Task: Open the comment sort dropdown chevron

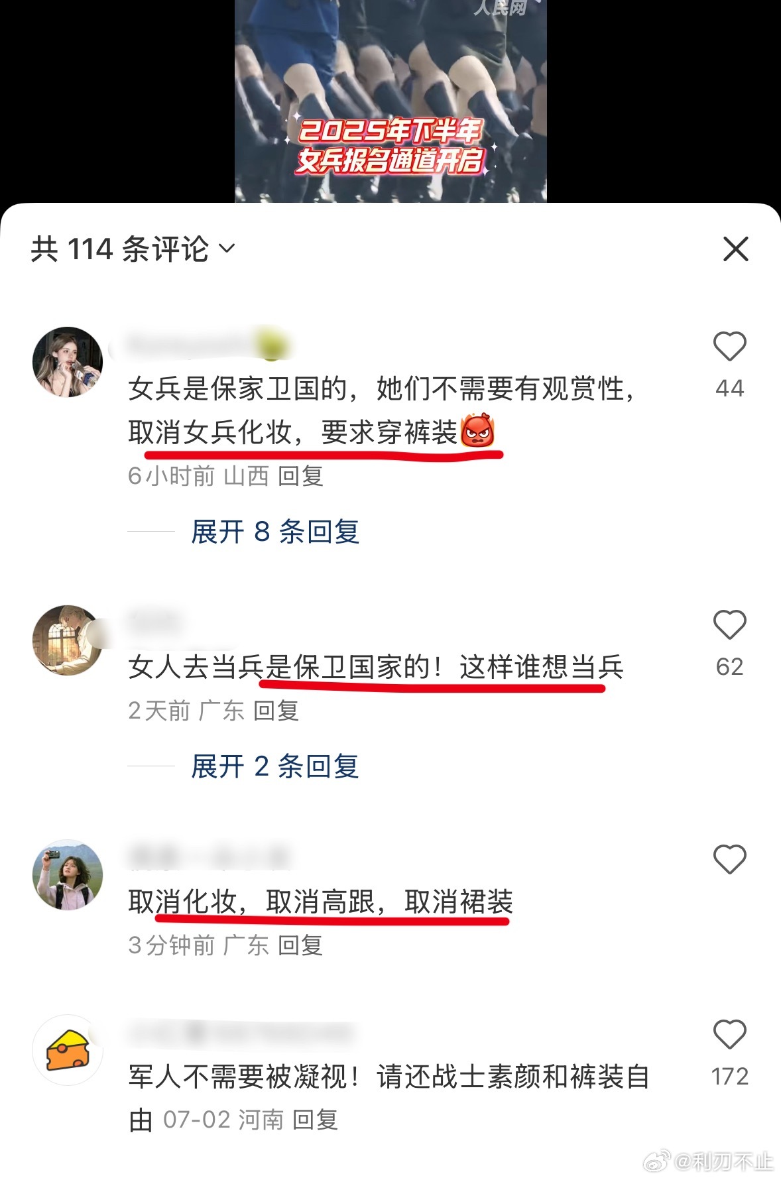Action: [x=227, y=249]
